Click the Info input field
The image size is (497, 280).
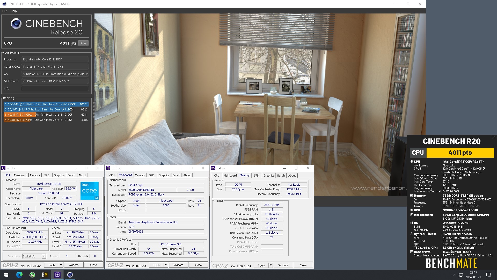tap(55, 88)
